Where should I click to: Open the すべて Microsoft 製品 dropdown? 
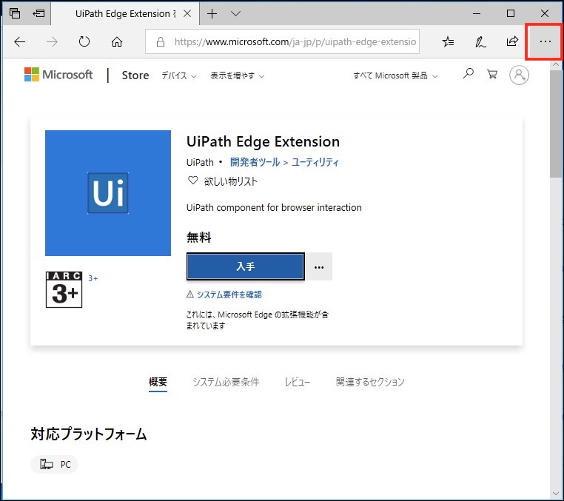395,75
